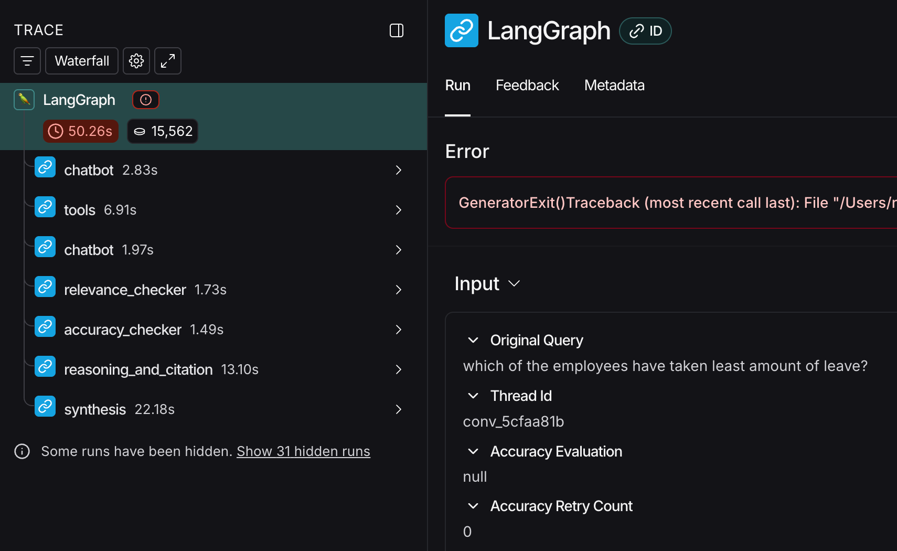Open the Metadata tab
897x551 pixels.
[x=614, y=86]
